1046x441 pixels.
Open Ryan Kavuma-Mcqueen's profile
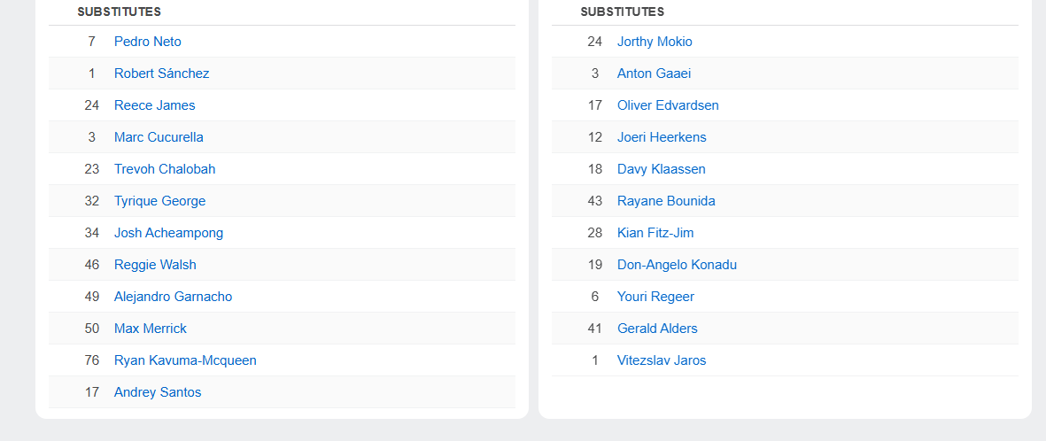[185, 360]
